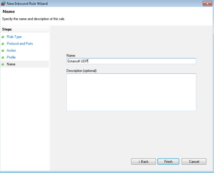Viewport: 214px width, 173px height.
Task: Click the green bullet beside Protocol and Ports
Action: coord(3,44)
